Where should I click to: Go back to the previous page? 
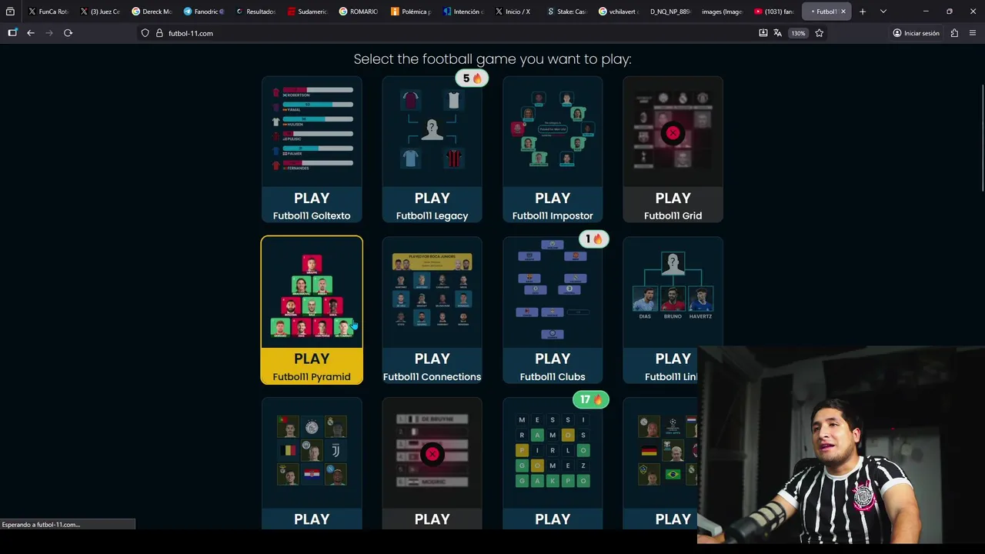pyautogui.click(x=31, y=33)
